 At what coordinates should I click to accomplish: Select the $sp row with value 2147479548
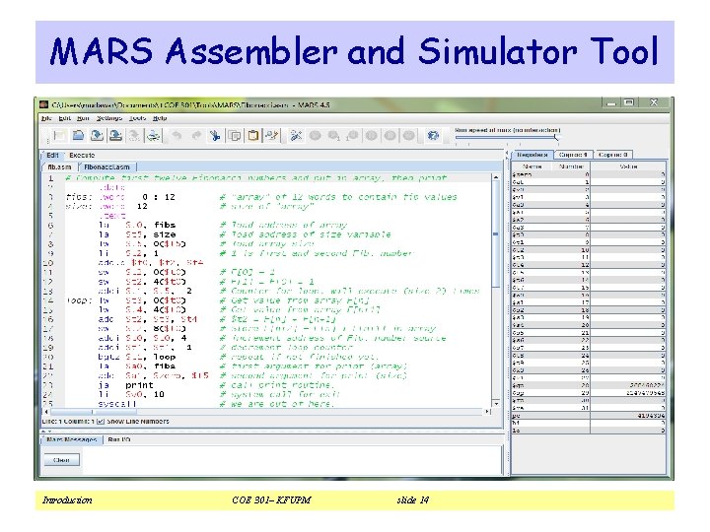[x=589, y=393]
